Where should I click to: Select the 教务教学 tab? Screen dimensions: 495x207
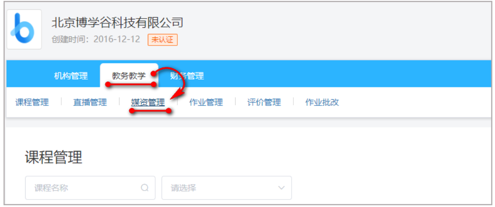click(x=129, y=76)
